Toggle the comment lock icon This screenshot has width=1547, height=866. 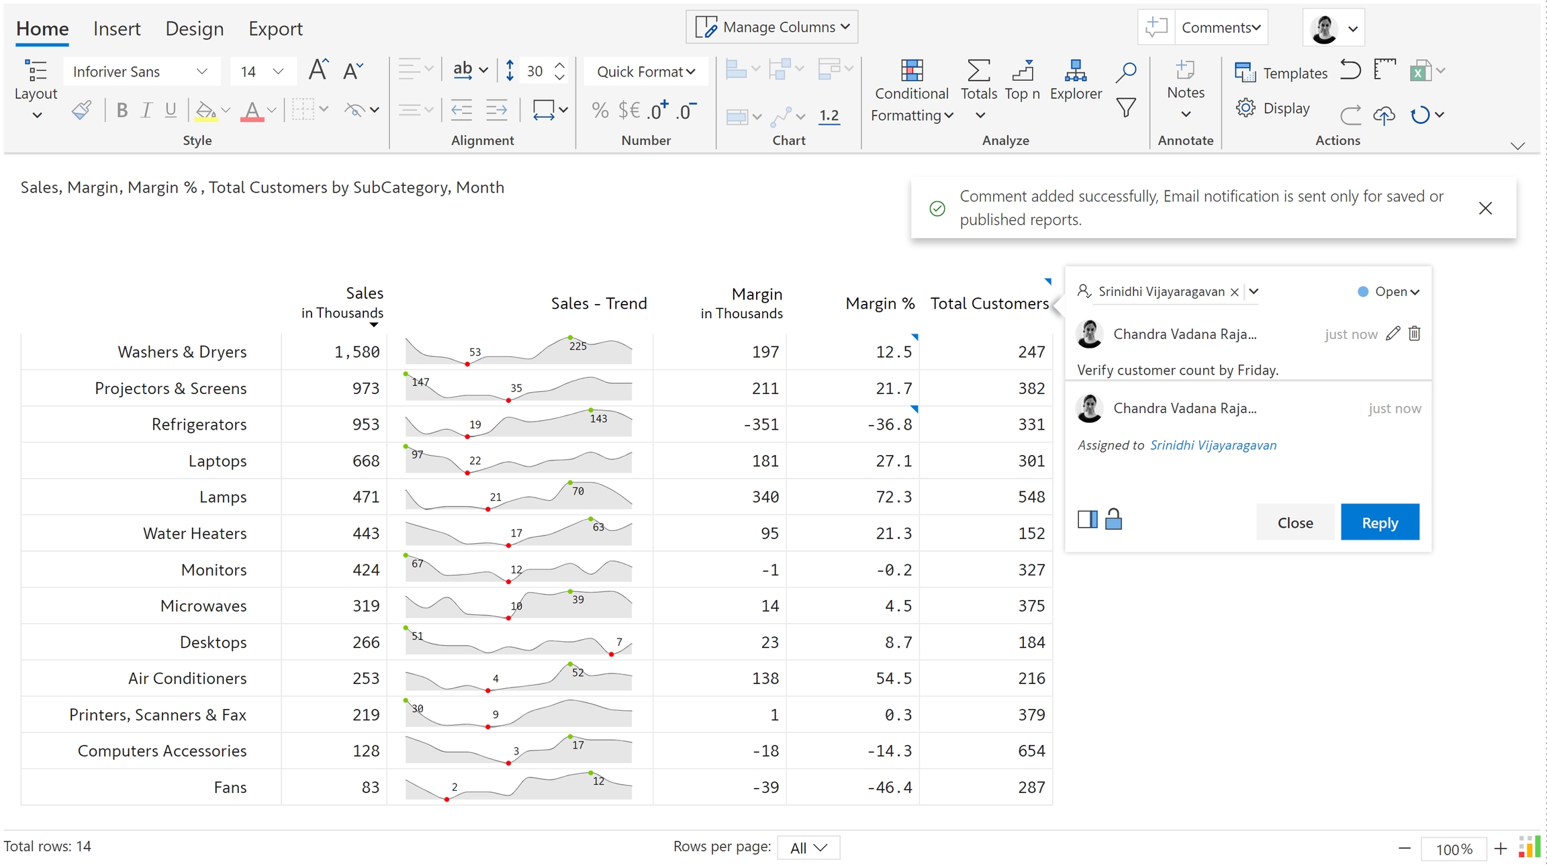[1113, 519]
